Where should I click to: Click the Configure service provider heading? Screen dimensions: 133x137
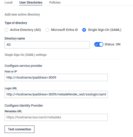tap(23, 66)
